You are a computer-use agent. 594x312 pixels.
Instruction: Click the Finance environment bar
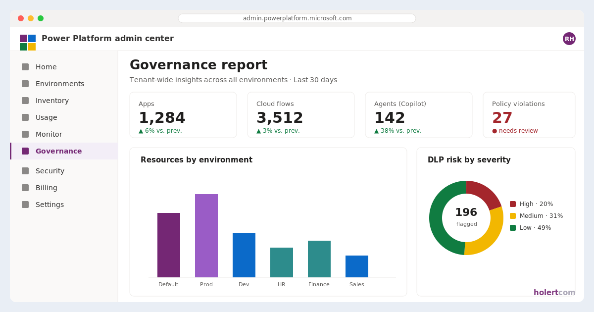tap(319, 259)
